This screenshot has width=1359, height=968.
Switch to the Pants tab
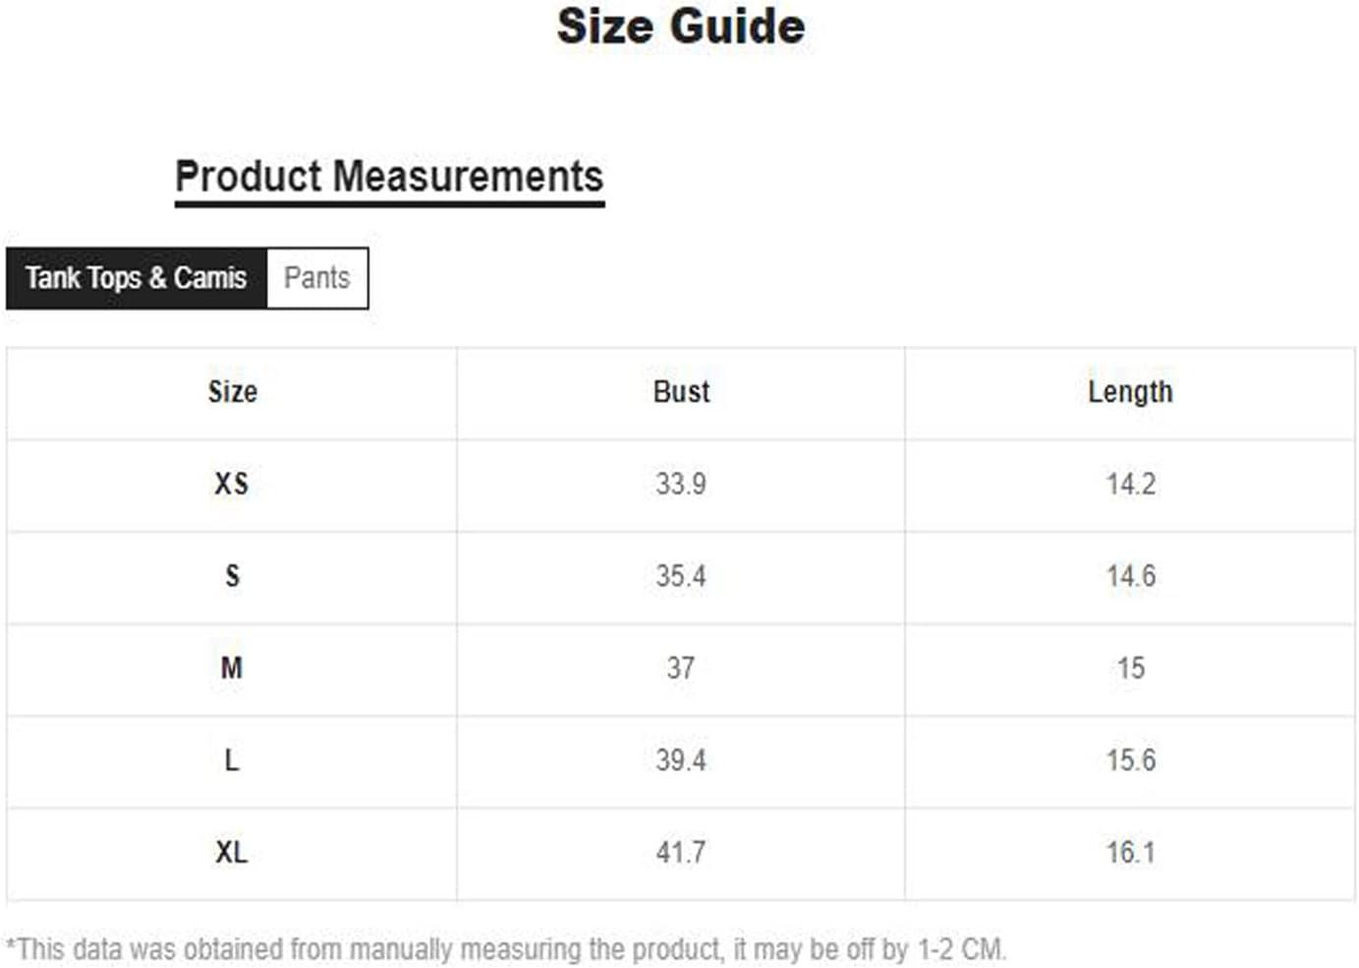[x=317, y=278]
